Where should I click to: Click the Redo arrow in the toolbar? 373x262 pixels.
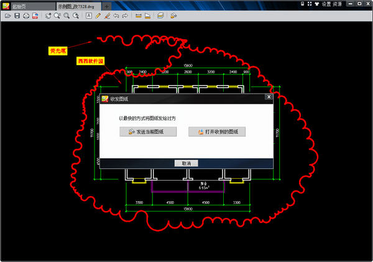click(126, 16)
